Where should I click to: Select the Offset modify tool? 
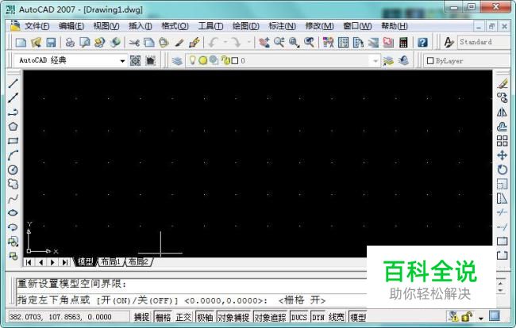503,127
